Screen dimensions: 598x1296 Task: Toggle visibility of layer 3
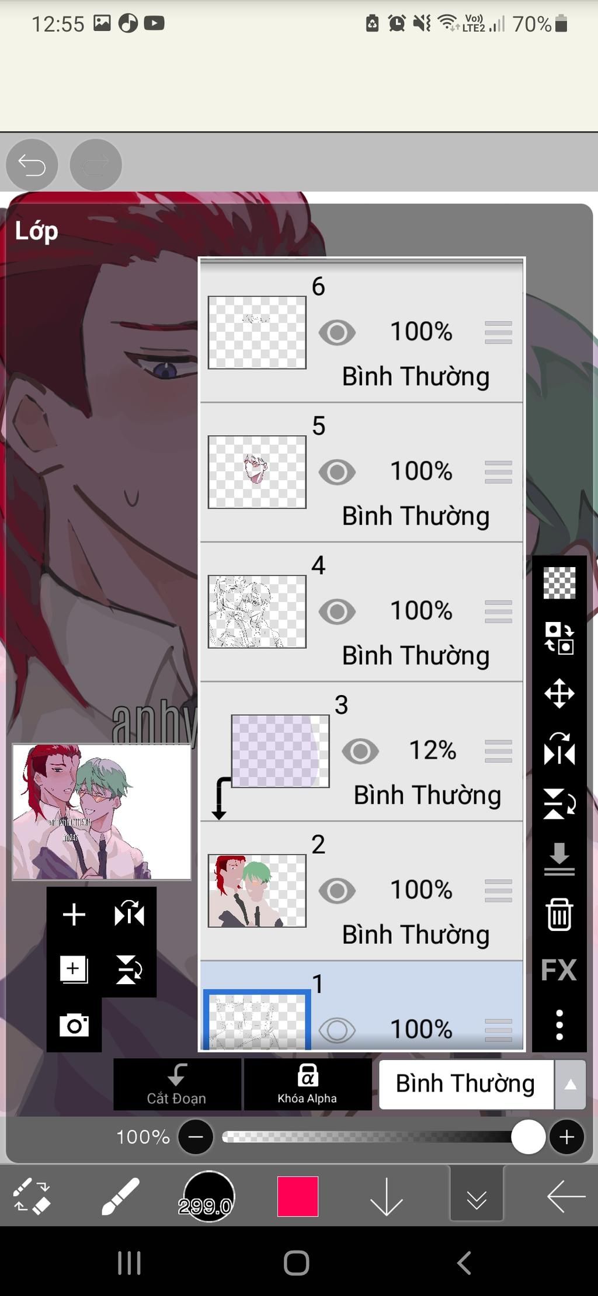(x=360, y=751)
